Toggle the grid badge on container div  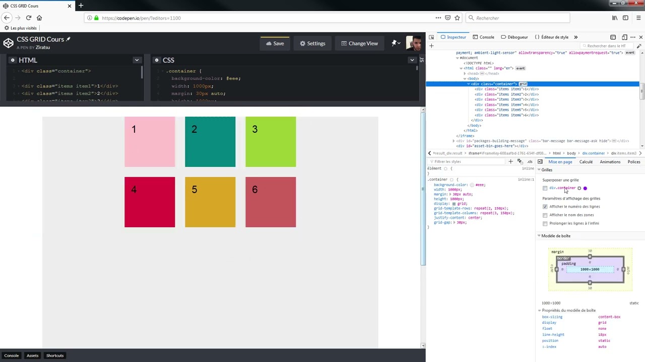[x=523, y=84]
